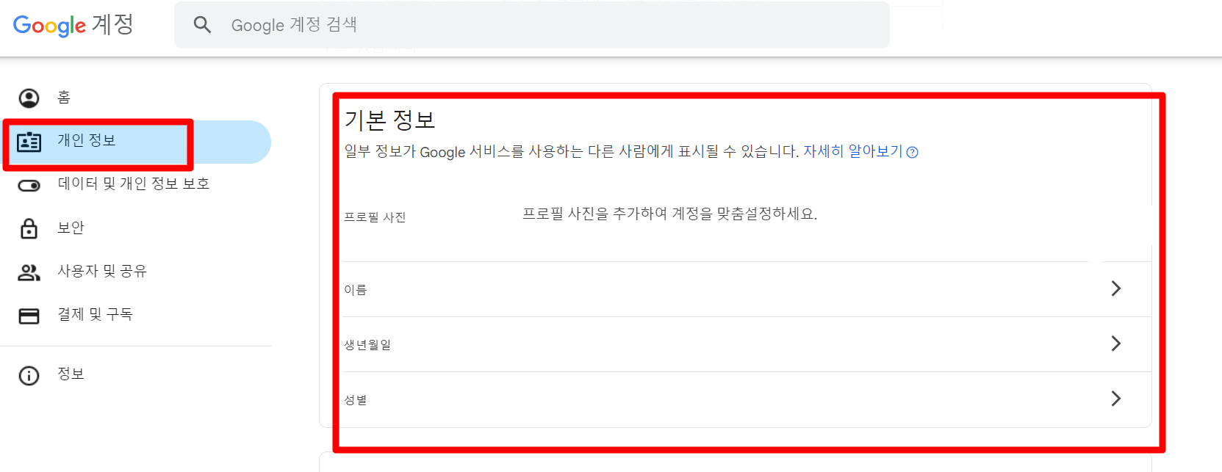The width and height of the screenshot is (1222, 472).
Task: Open the 홈 menu item
Action: coord(136,98)
